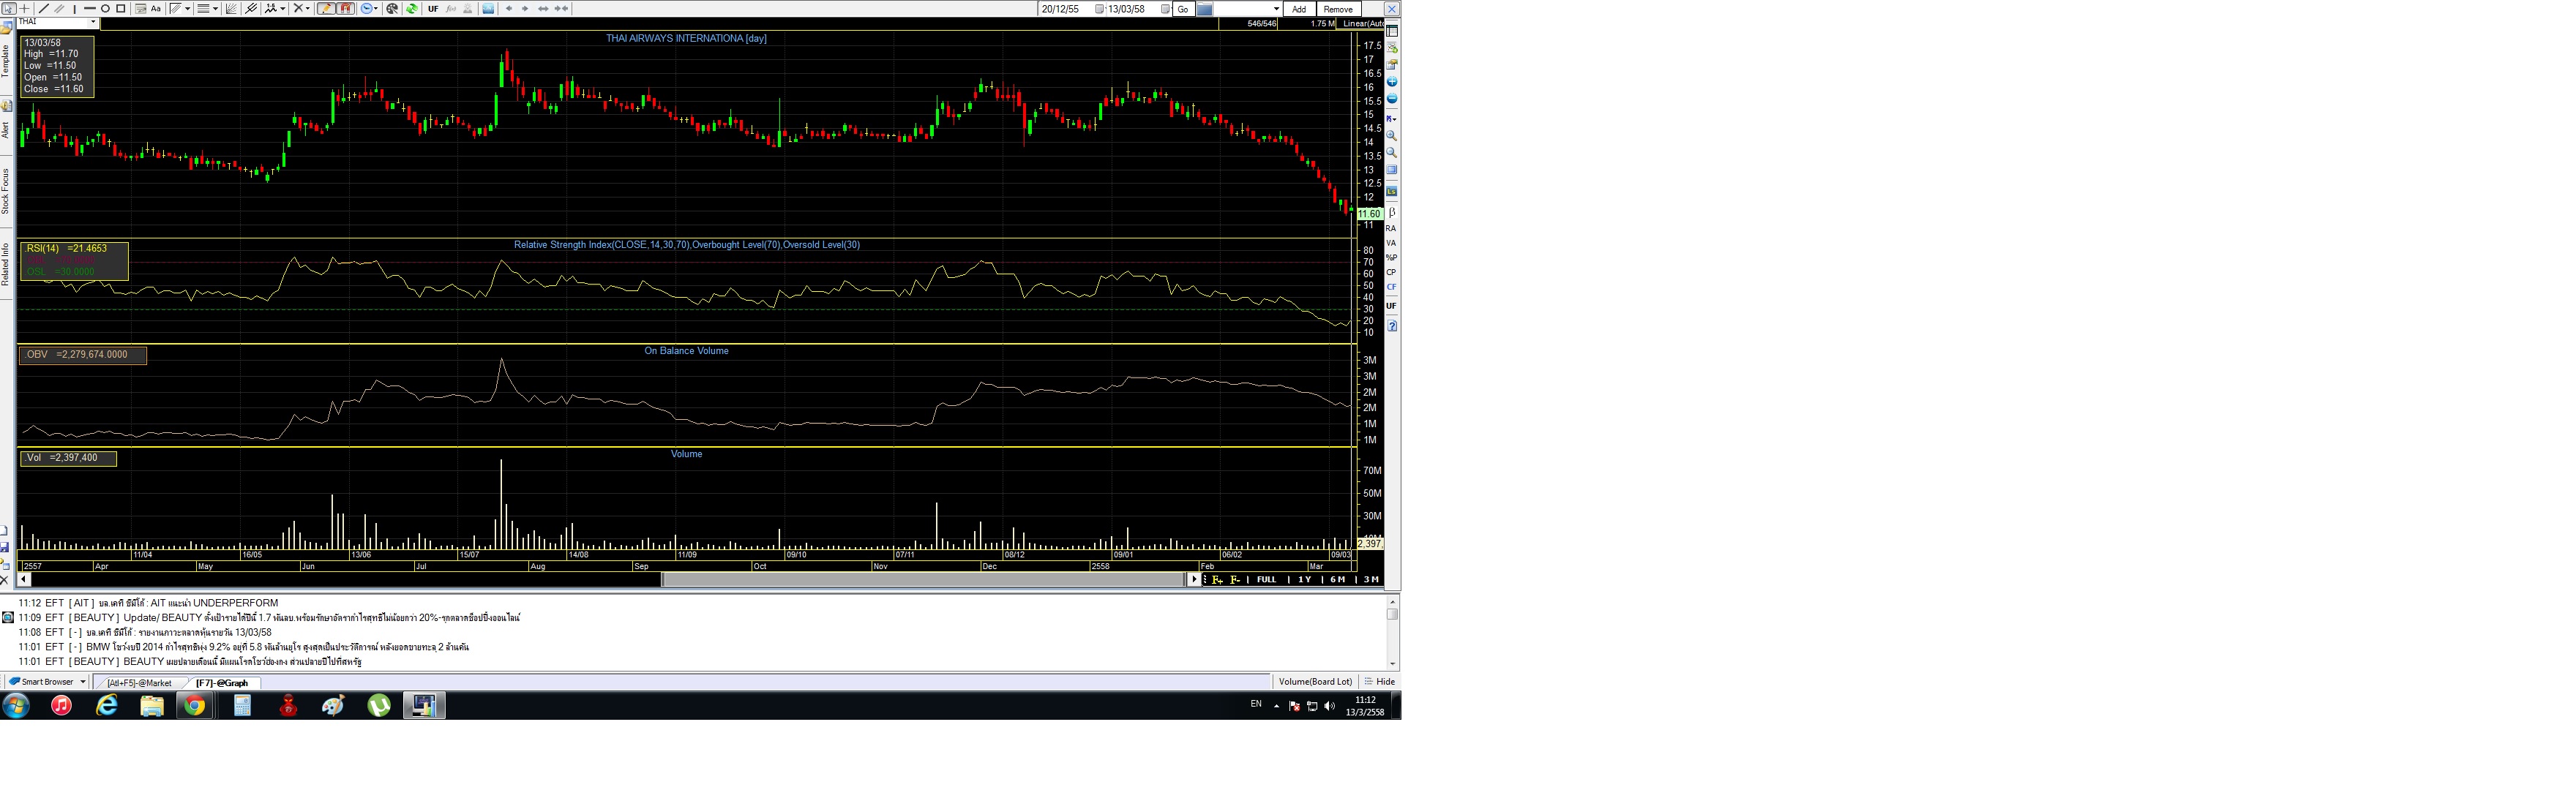Select the Fibonacci fan lines tool
Image resolution: width=2576 pixels, height=790 pixels.
click(231, 9)
